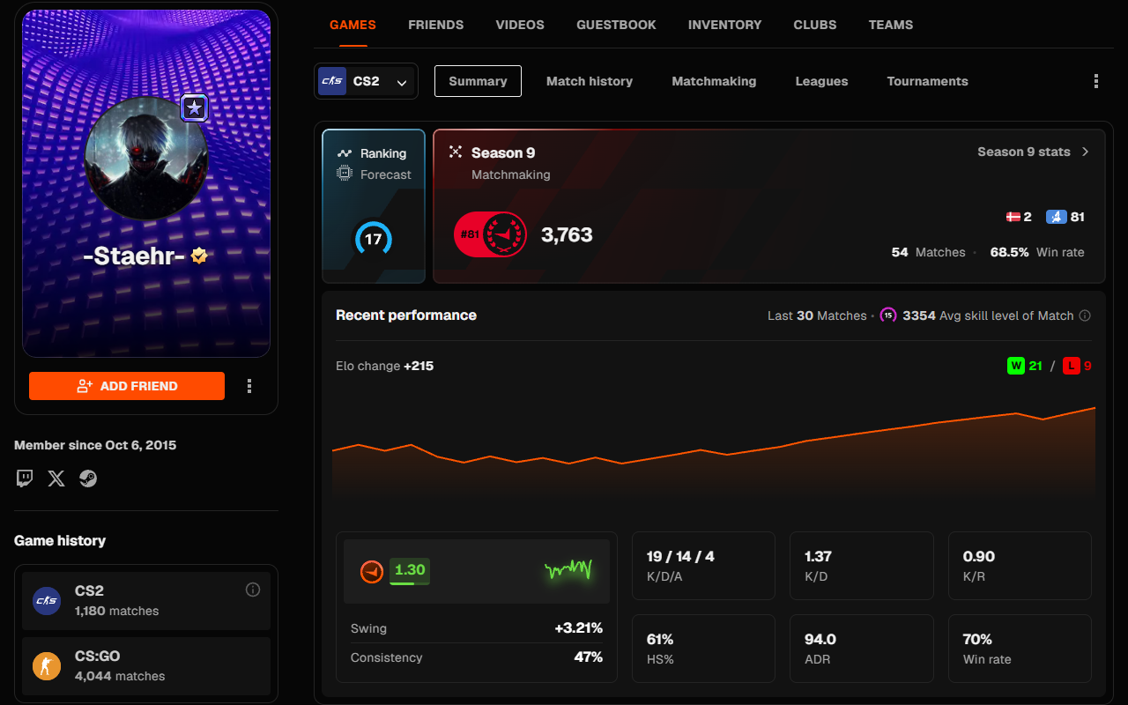This screenshot has width=1128, height=705.
Task: Click the CS:GO game logo icon
Action: tap(47, 666)
